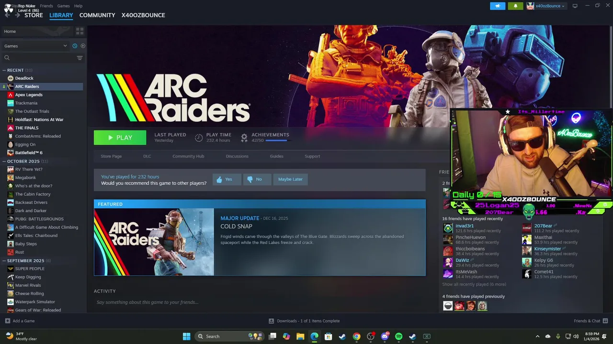Open advanced library filters icon
Screen dimensions: 613x344
79,58
